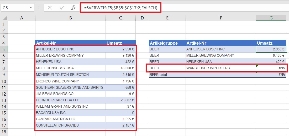289x136 pixels.
Task: Select active cell G5 with 2.950 €
Action: click(x=271, y=49)
